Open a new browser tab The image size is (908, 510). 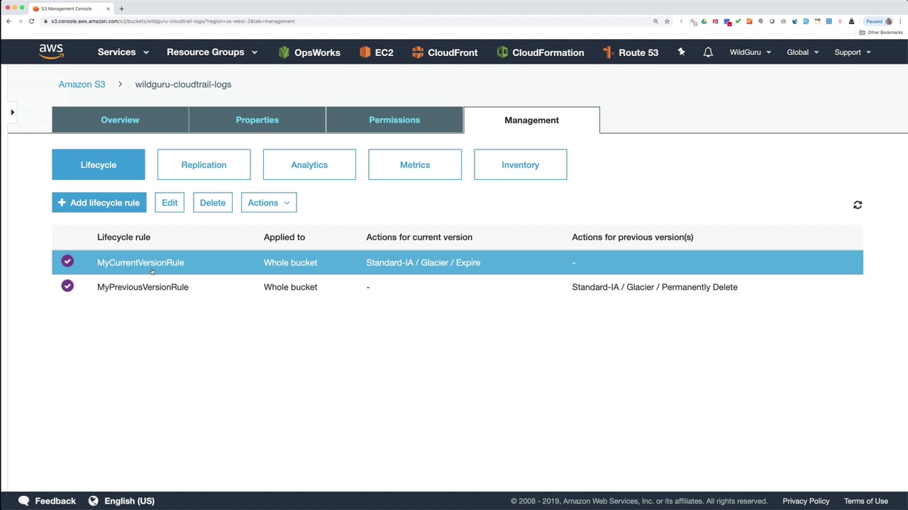121,8
